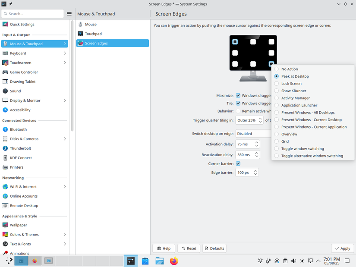Open the hamburger menu above the settings list

(69, 13)
